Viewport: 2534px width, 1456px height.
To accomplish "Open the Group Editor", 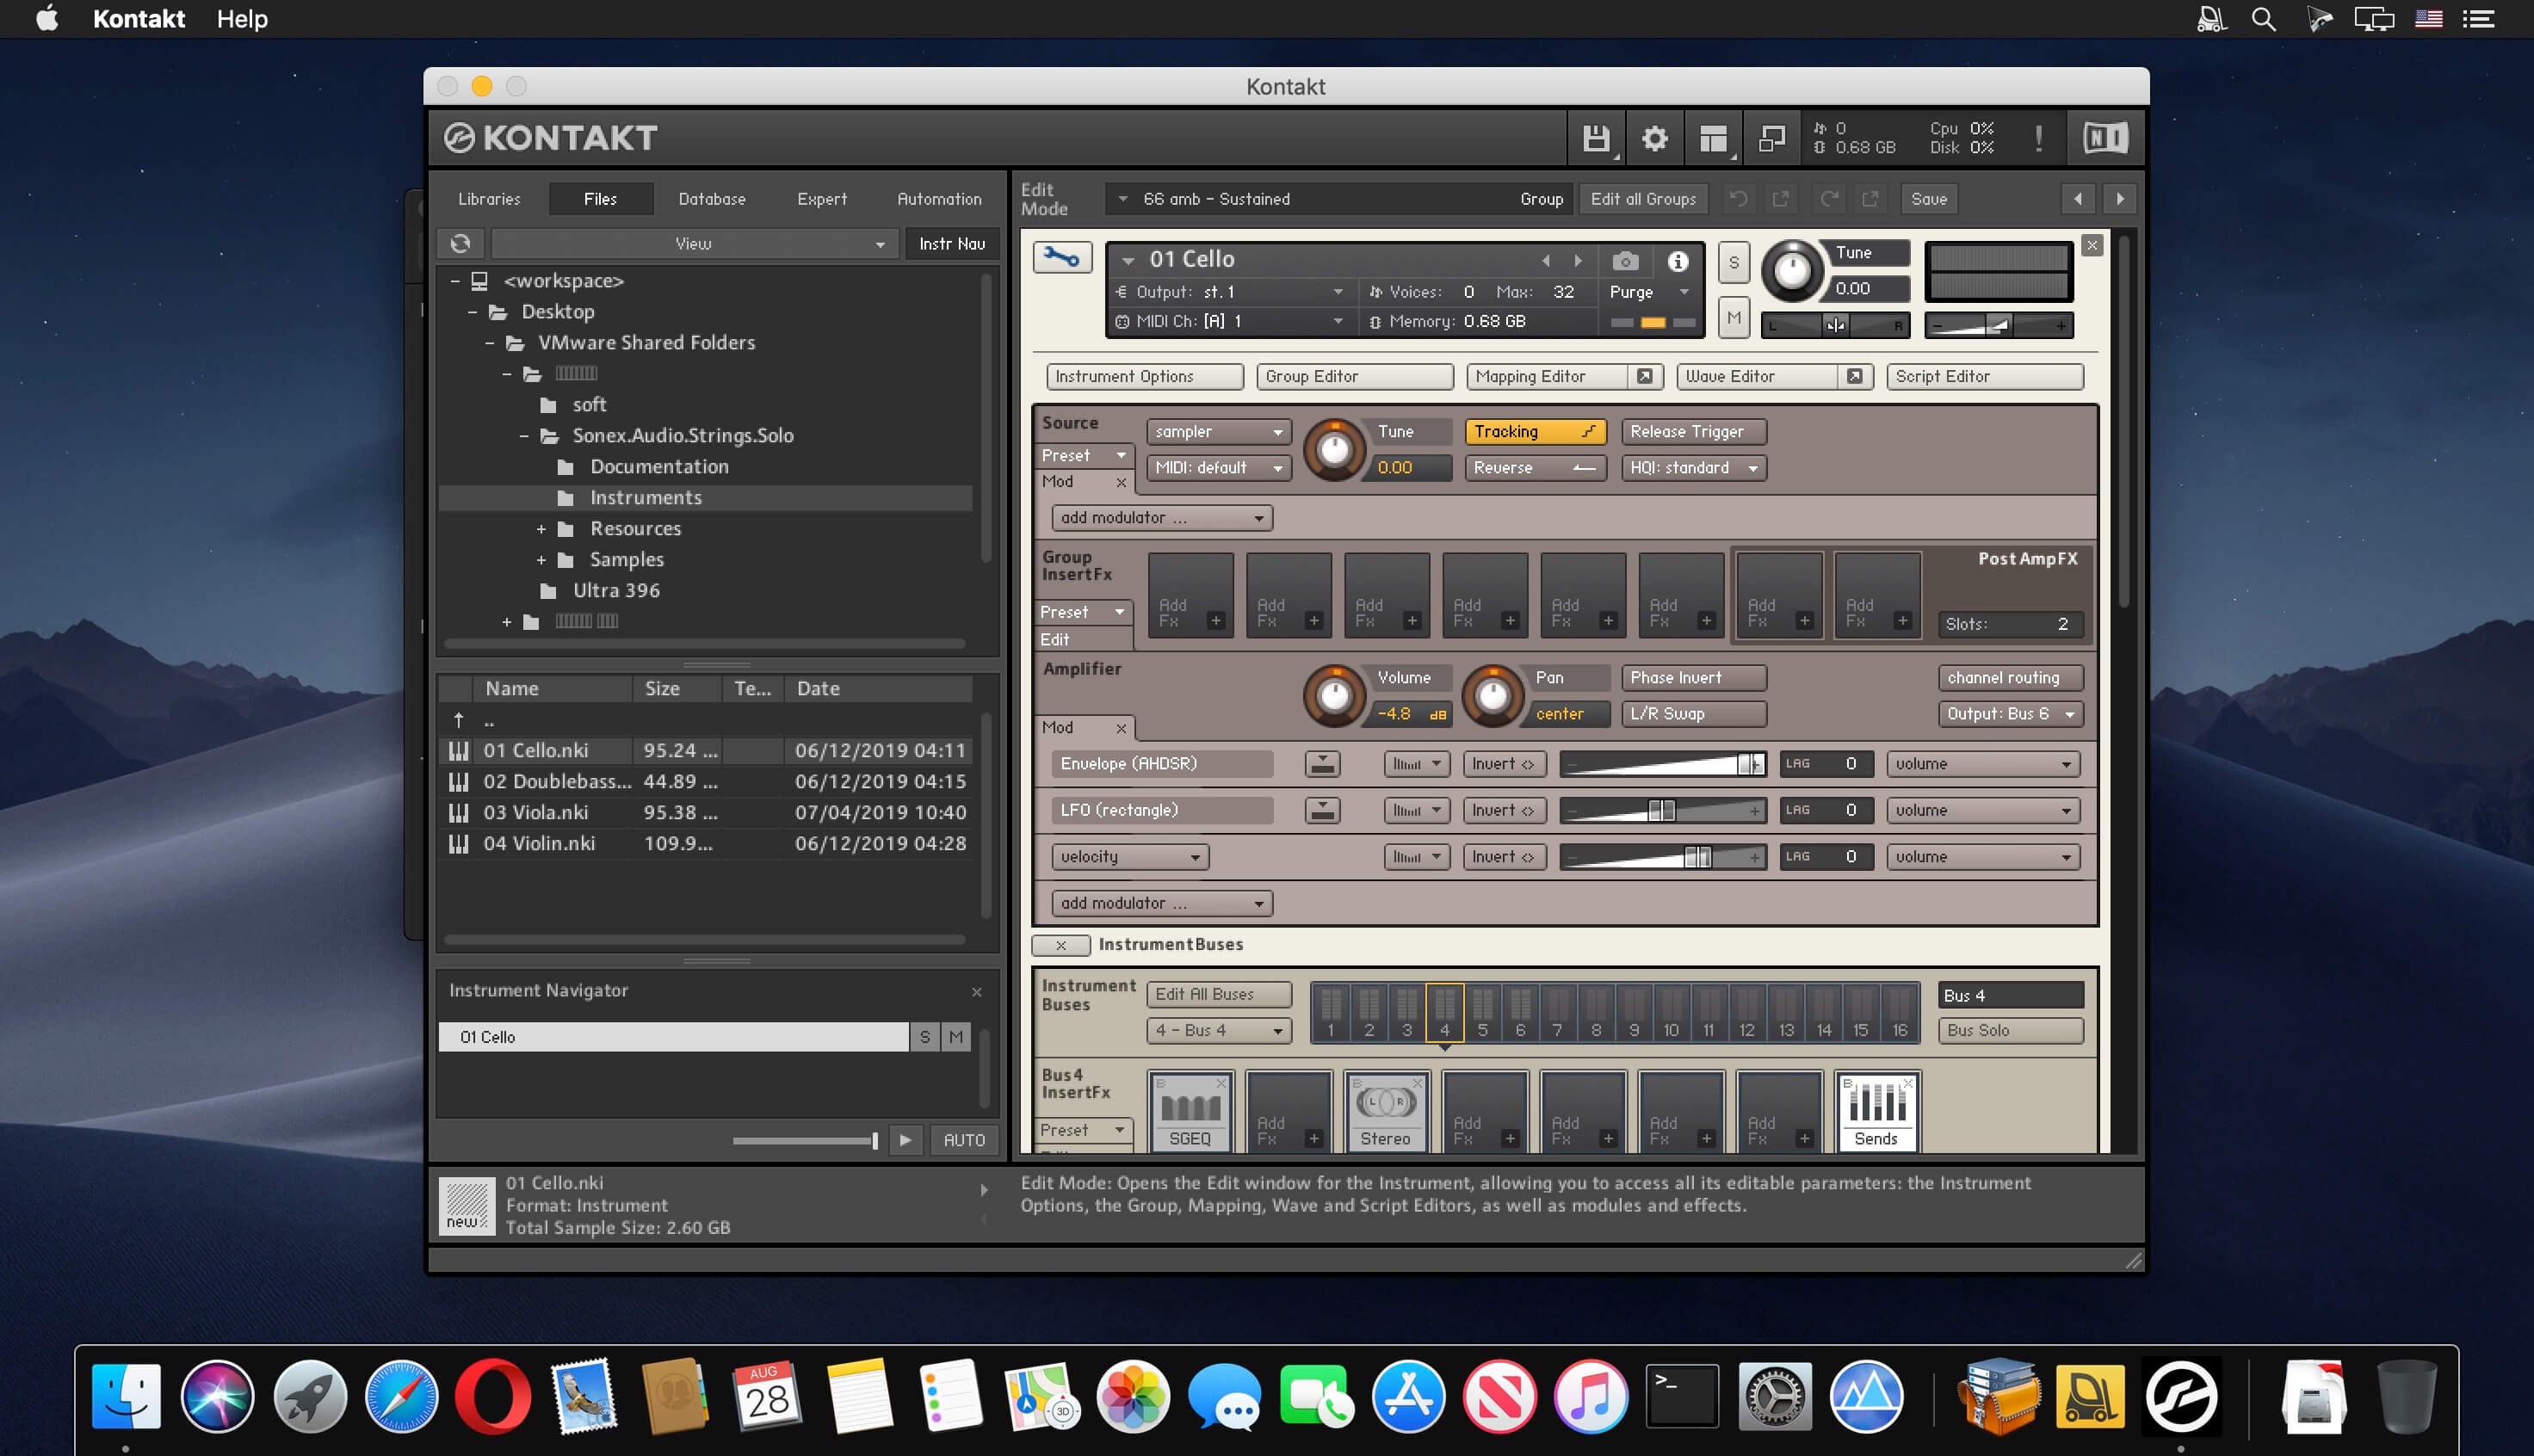I will tap(1354, 377).
